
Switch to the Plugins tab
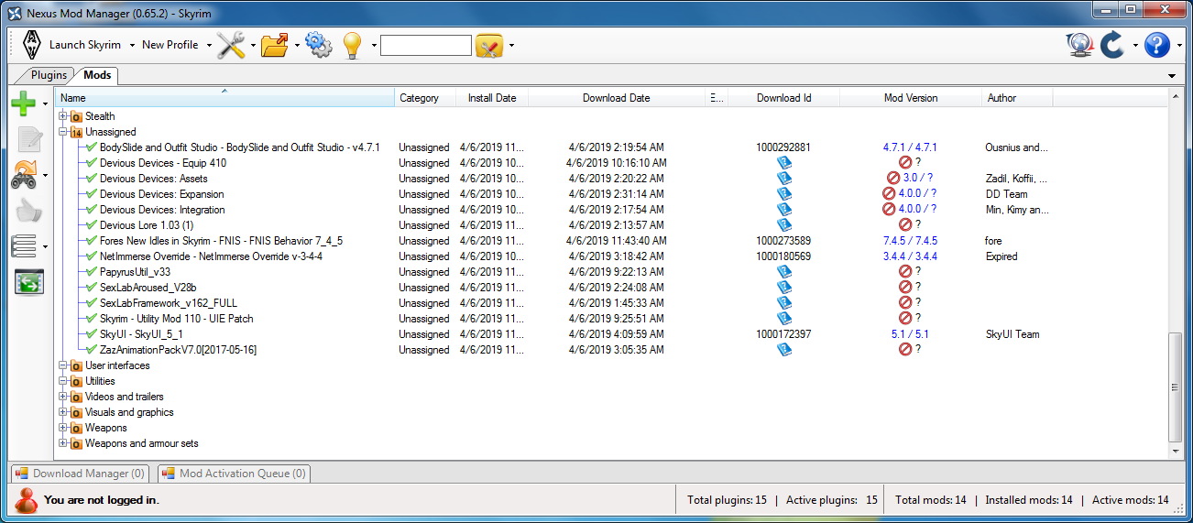pos(49,75)
